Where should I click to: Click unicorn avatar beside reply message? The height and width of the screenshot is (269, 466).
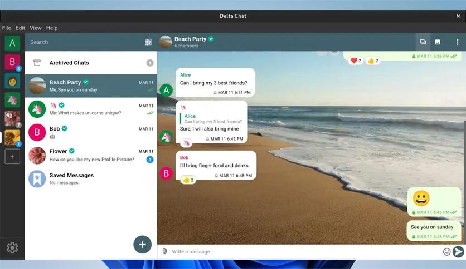166,136
